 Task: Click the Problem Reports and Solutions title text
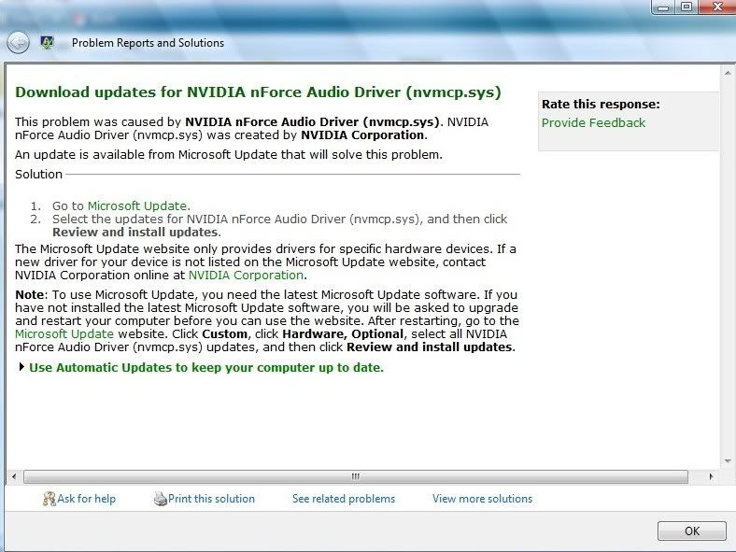pyautogui.click(x=148, y=43)
